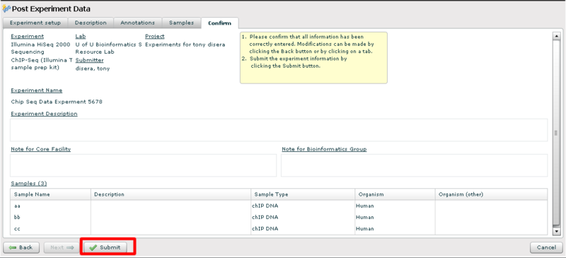Image resolution: width=566 pixels, height=258 pixels.
Task: Click the 'Experiment Name' heading
Action: click(x=37, y=90)
